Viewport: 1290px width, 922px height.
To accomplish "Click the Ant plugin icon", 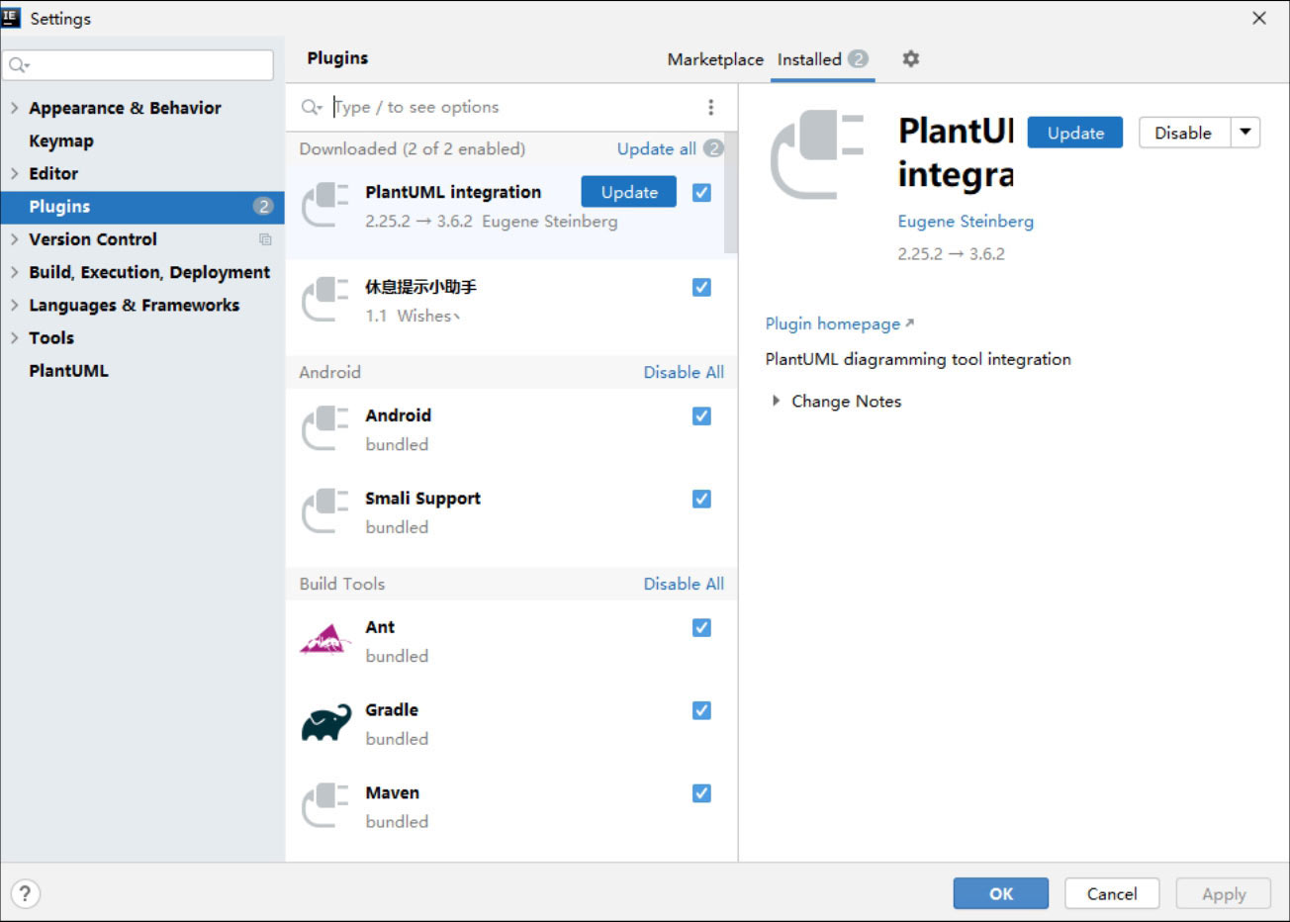I will [325, 640].
